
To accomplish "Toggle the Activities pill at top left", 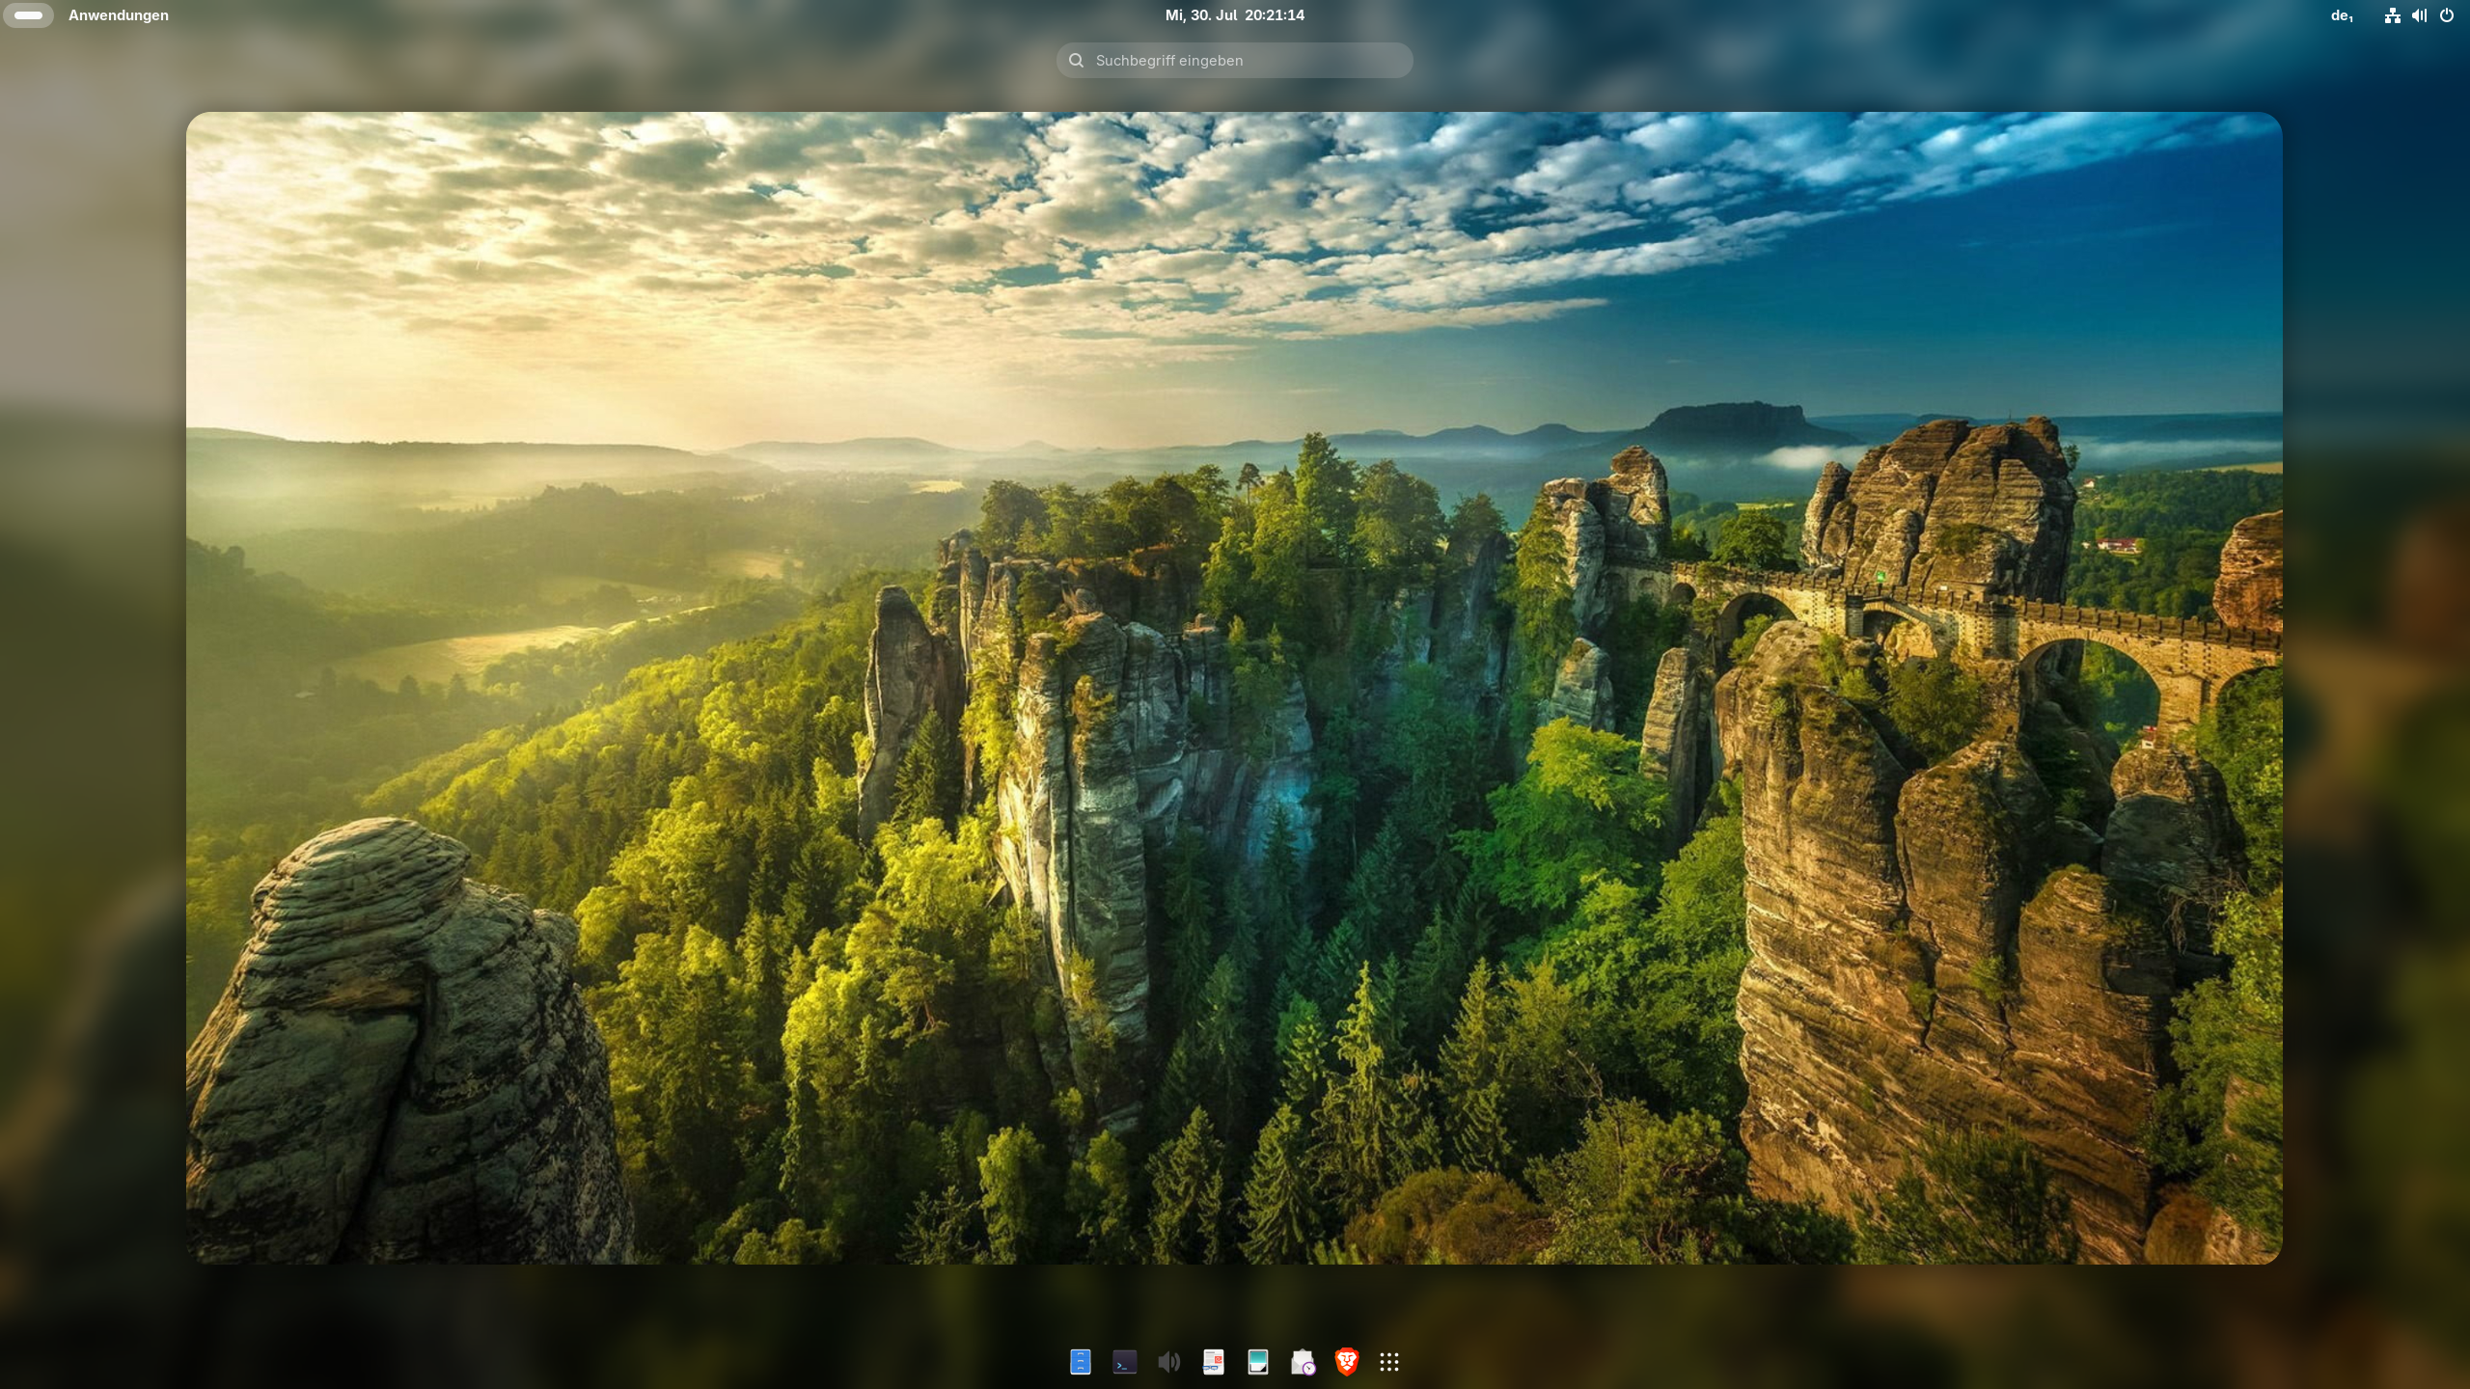I will pos(28,15).
